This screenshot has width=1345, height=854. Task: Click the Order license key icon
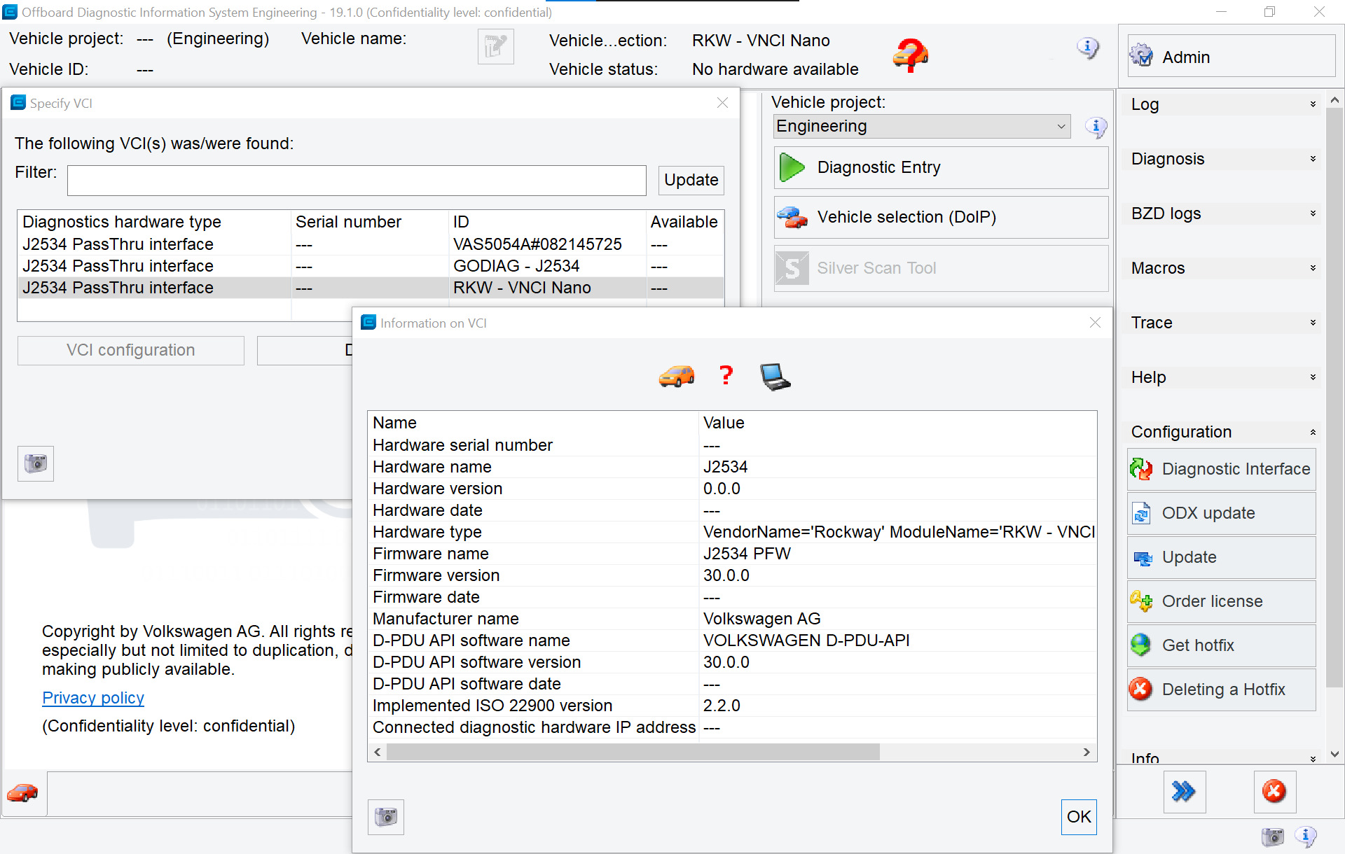click(1142, 601)
